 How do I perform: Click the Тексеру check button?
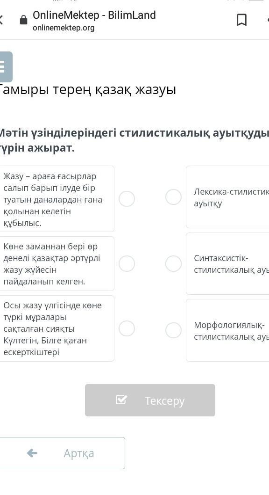(150, 400)
